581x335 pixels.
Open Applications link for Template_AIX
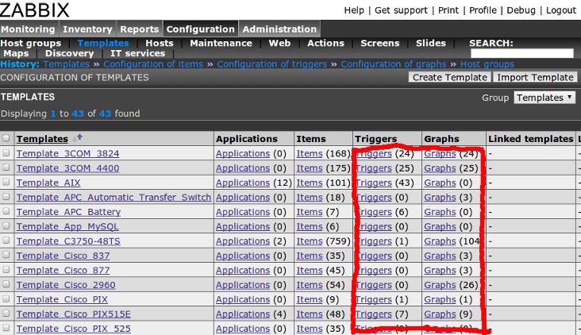pos(243,183)
